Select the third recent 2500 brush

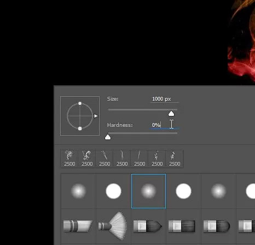click(x=105, y=158)
